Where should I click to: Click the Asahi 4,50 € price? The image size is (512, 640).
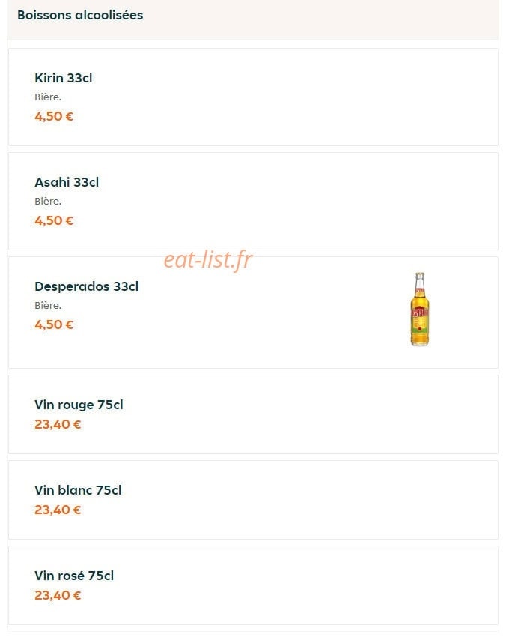click(54, 220)
